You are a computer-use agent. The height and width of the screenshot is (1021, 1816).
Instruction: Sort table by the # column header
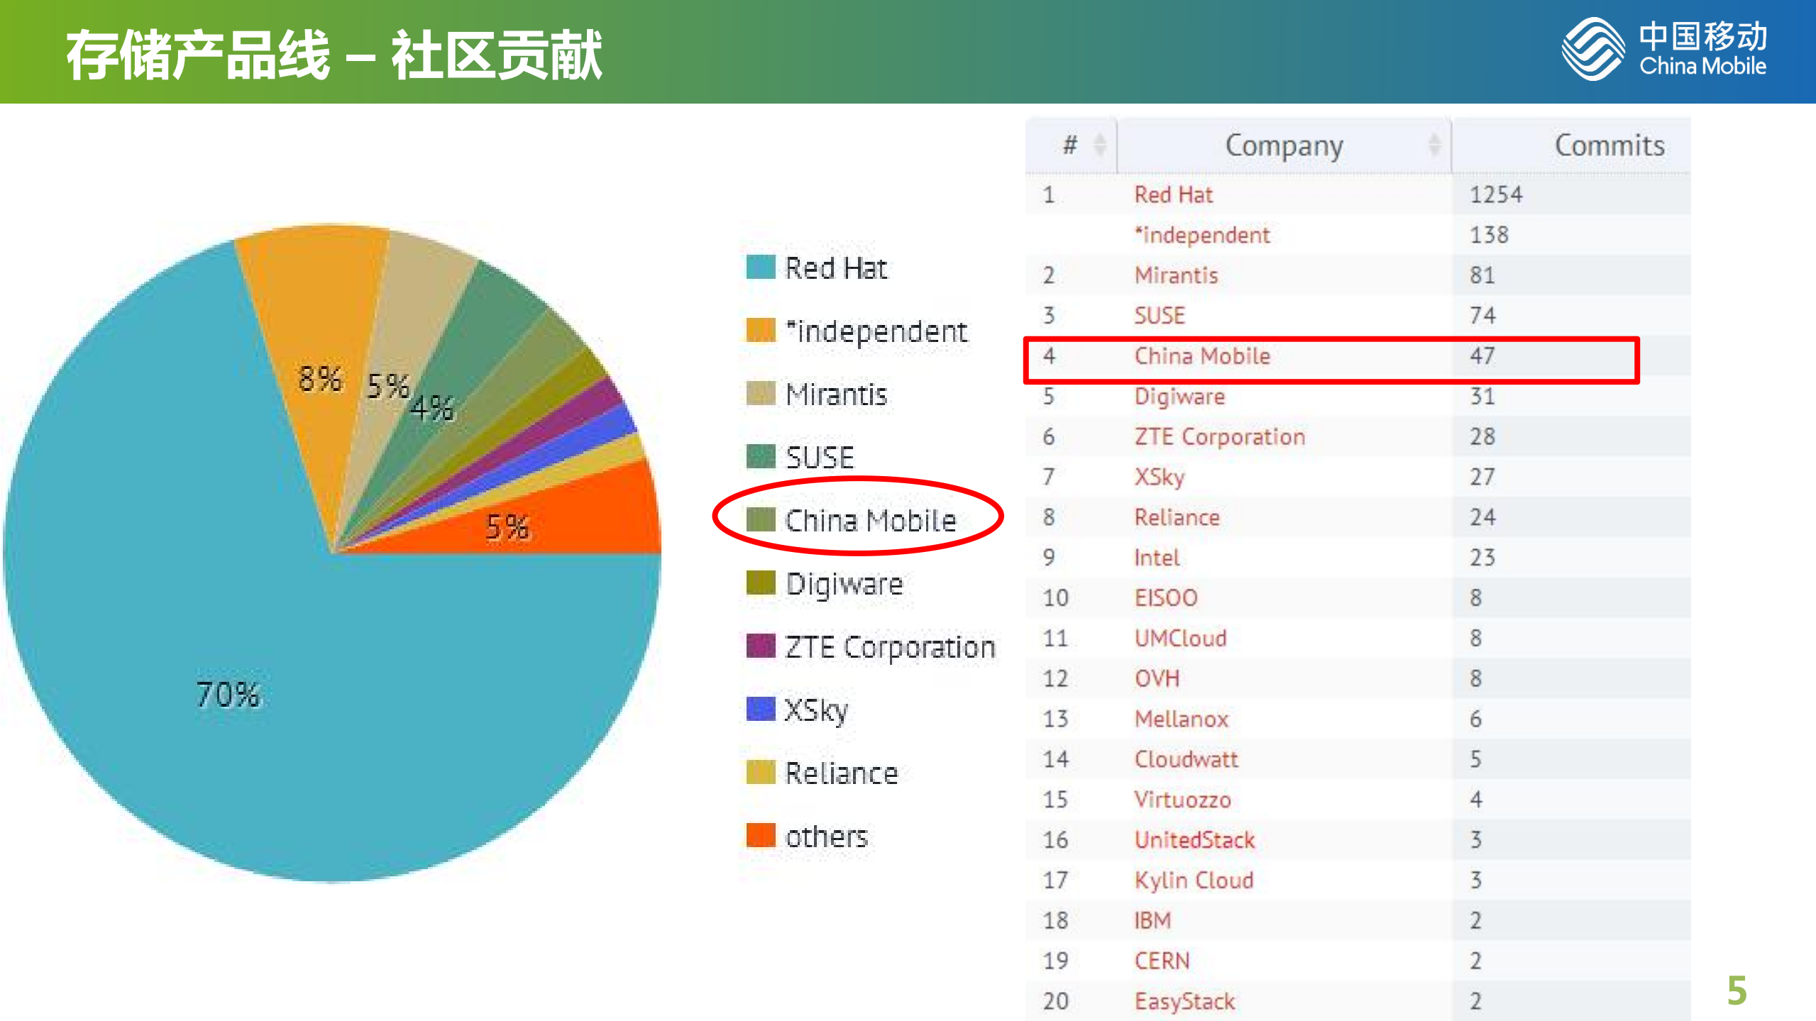1069,145
